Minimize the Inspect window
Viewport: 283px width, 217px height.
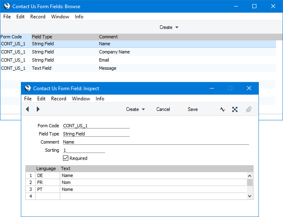(212, 88)
